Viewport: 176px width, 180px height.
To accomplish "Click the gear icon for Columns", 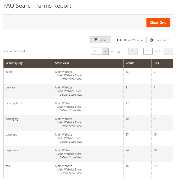I will [x=152, y=40].
